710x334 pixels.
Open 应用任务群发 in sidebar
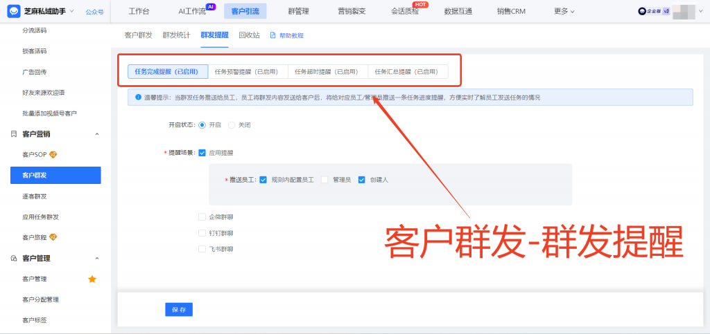[x=40, y=216]
